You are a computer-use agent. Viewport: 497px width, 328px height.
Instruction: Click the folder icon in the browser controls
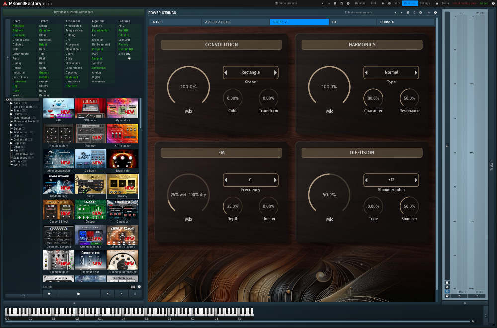point(79,293)
